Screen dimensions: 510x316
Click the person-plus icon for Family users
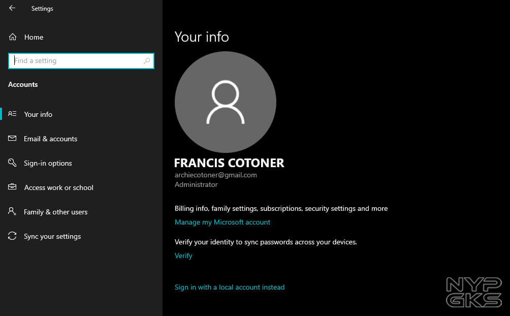point(13,212)
